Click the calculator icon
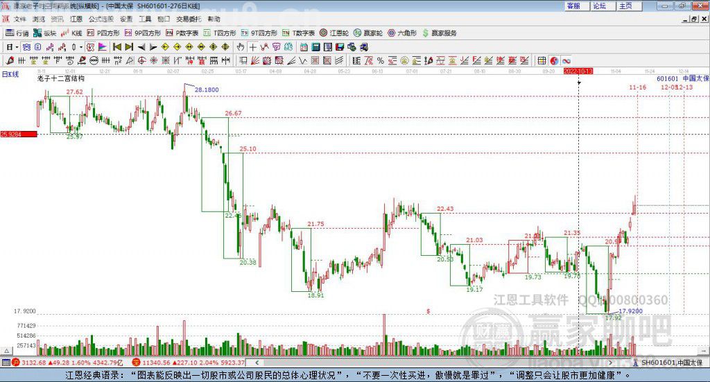710x382 pixels. (x=315, y=47)
